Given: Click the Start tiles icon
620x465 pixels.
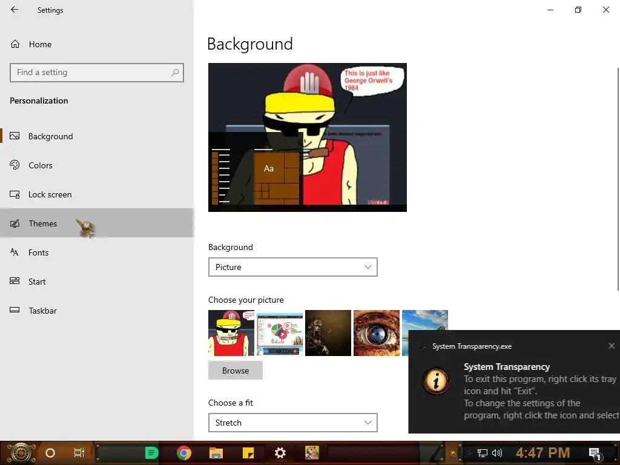Looking at the screenshot, I should 15,281.
